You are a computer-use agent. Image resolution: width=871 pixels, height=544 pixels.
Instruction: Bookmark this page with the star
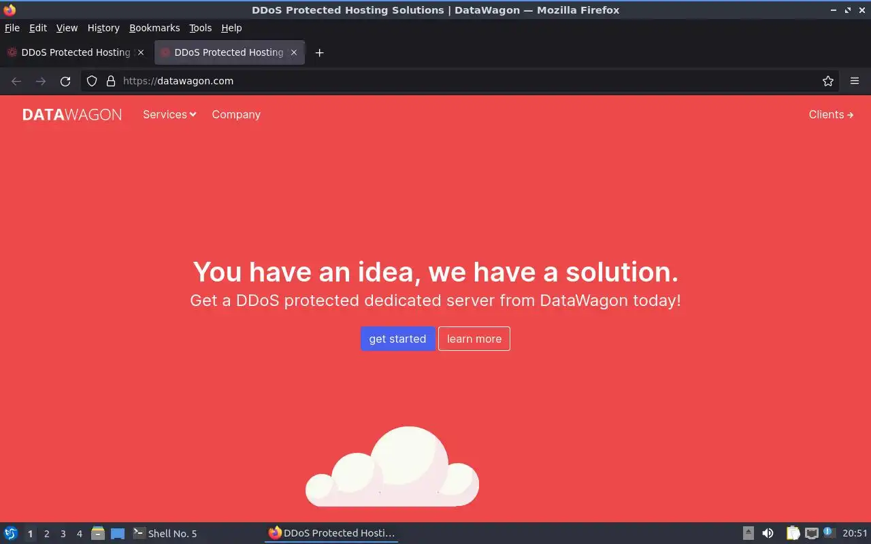click(828, 81)
